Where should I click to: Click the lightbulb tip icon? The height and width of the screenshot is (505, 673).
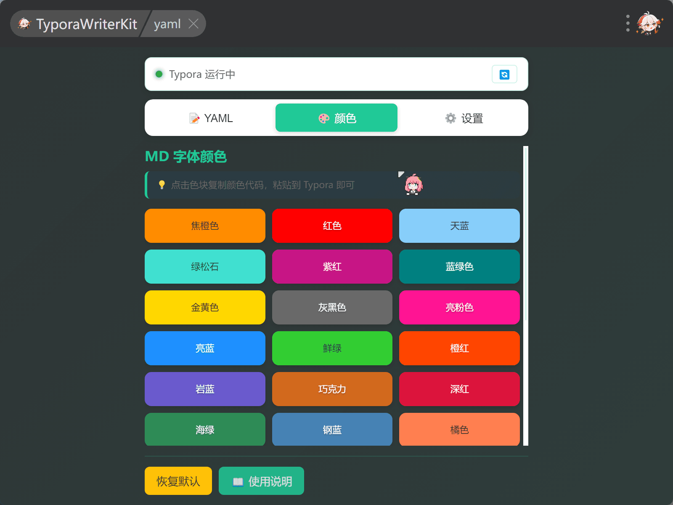pyautogui.click(x=162, y=185)
